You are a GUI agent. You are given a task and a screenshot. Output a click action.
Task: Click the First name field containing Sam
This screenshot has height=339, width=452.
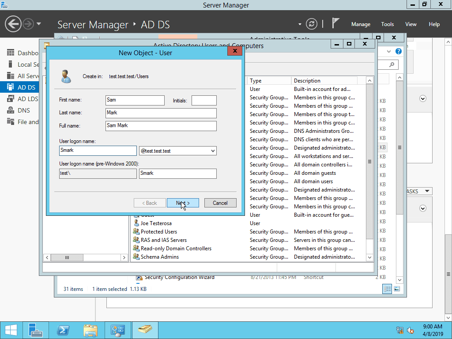pyautogui.click(x=135, y=100)
